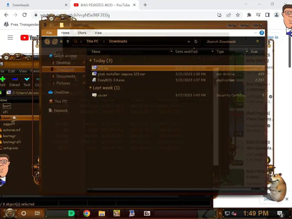Open 7-Zip from the taskbar
Image resolution: width=292 pixels, height=219 pixels.
147,213
